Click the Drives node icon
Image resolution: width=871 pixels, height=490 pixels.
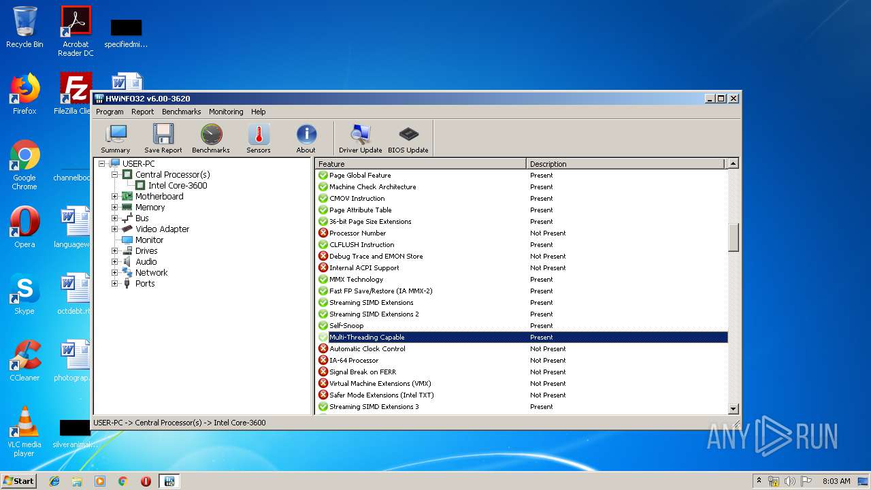[127, 250]
